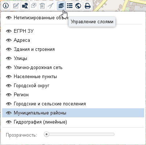
Task: Toggle visibility of Регион layer
Action: coord(9,95)
